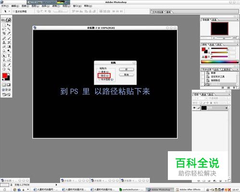Select the Brush tool
This screenshot has width=240, height=192.
pyautogui.click(x=9, y=38)
